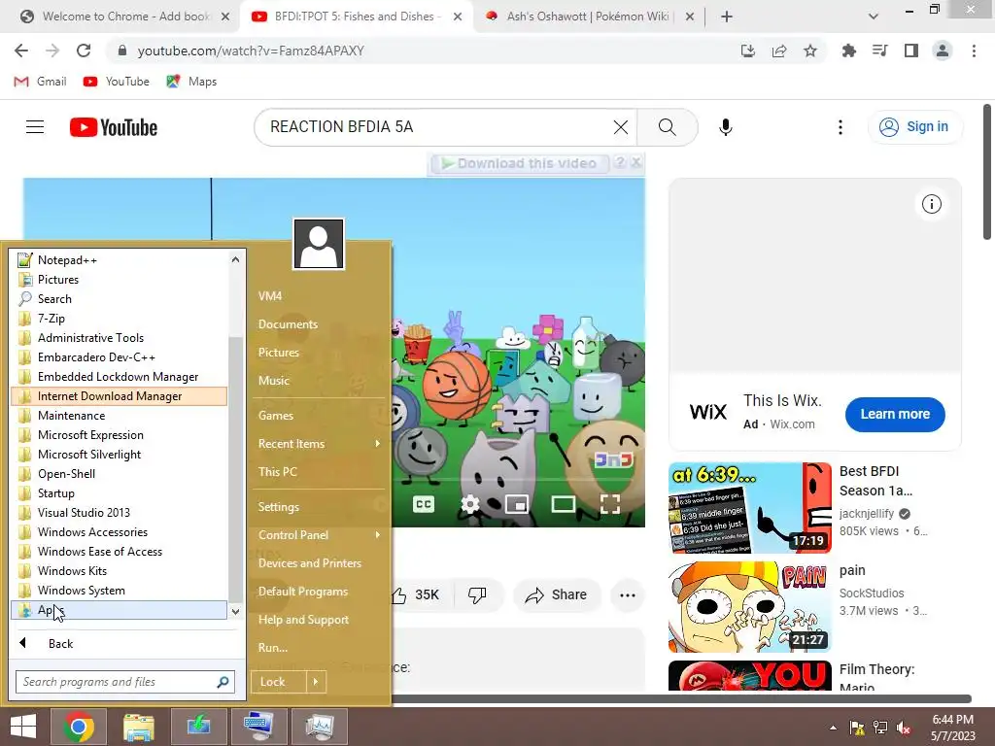This screenshot has height=746, width=995.
Task: Expand Internet Download Manager folder
Action: point(120,396)
